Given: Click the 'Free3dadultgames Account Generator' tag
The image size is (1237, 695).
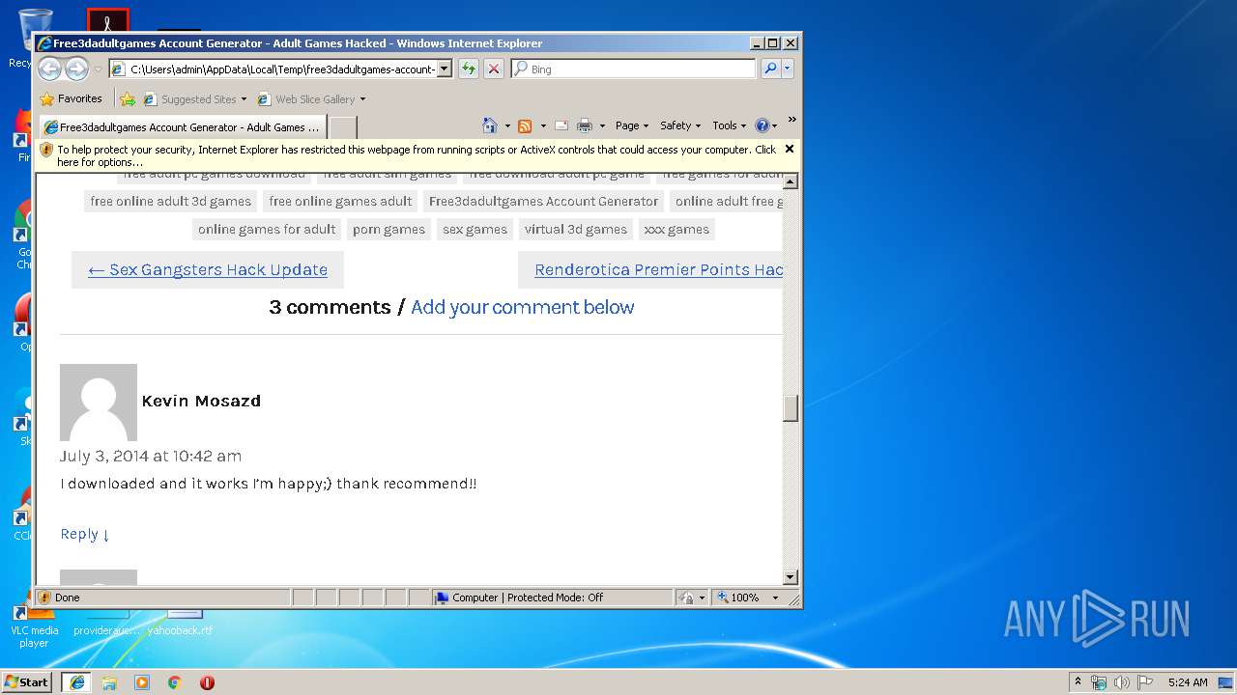Looking at the screenshot, I should tap(543, 201).
